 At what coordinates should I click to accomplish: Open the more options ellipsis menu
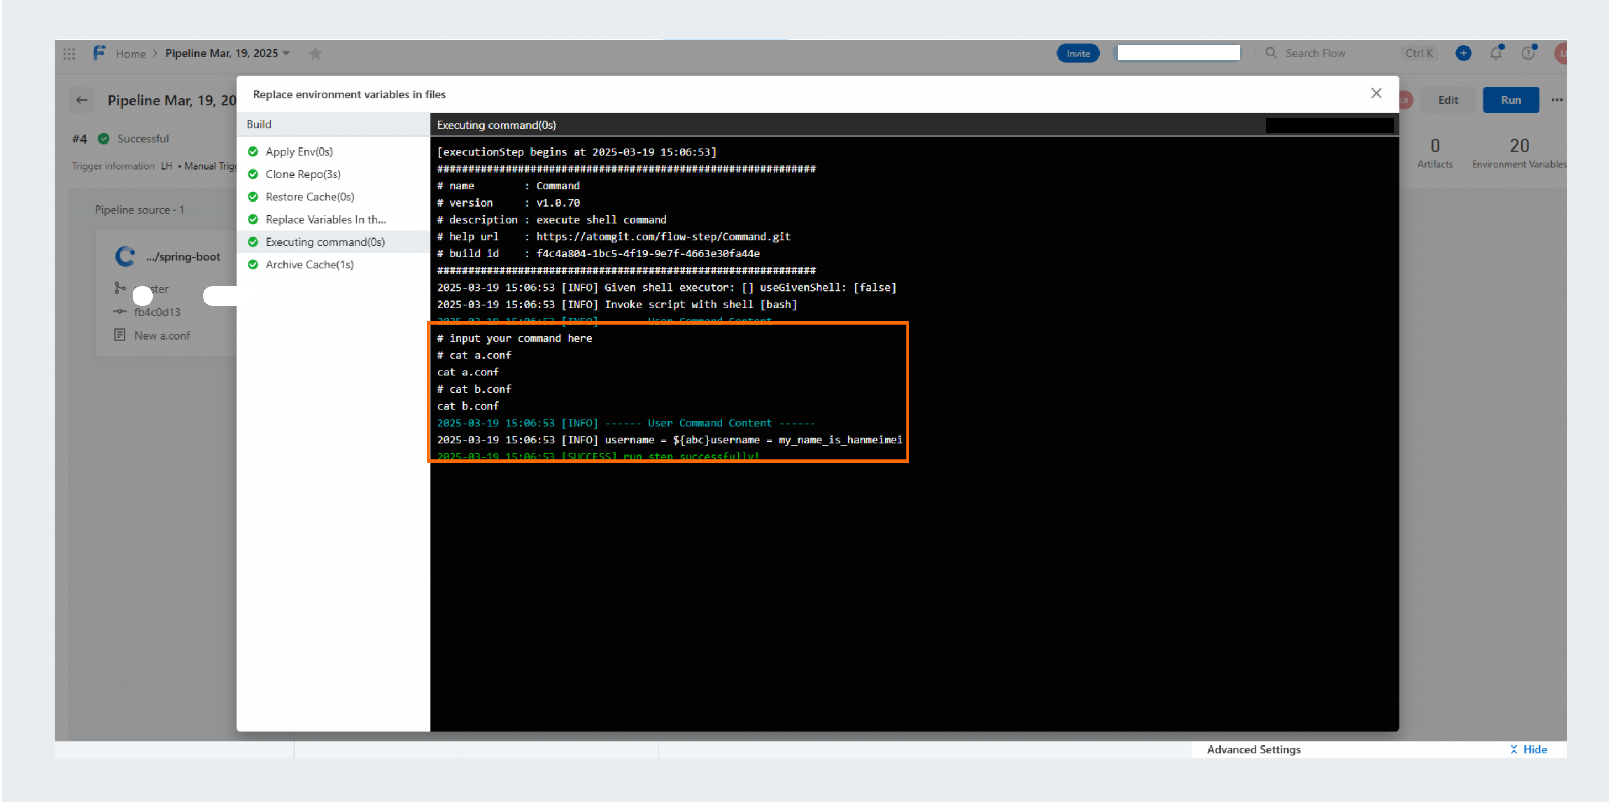[1557, 100]
